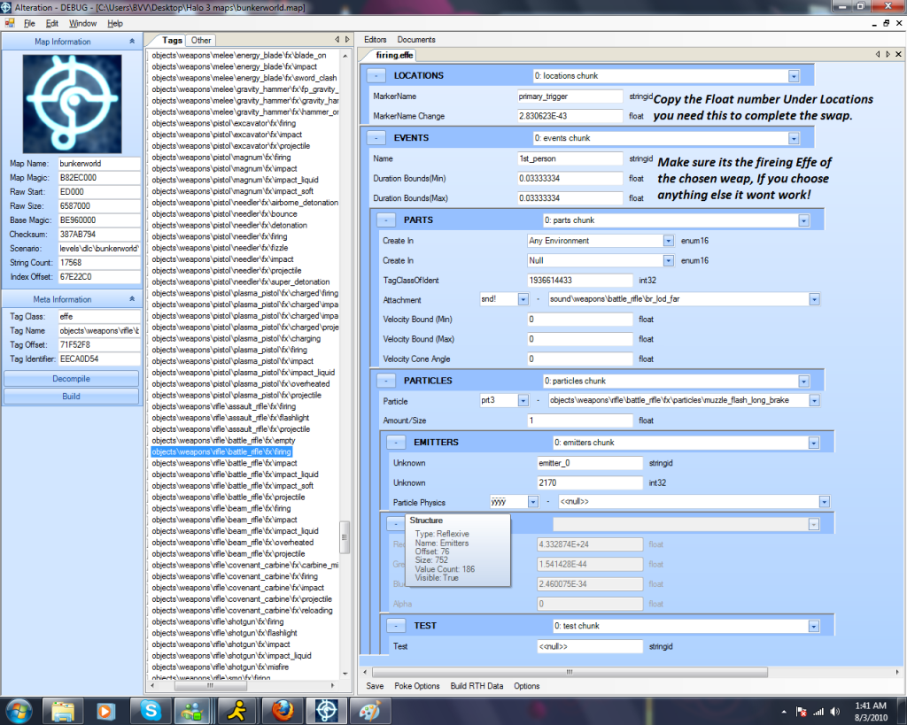
Task: Click the volume icon in system tray
Action: tap(834, 712)
